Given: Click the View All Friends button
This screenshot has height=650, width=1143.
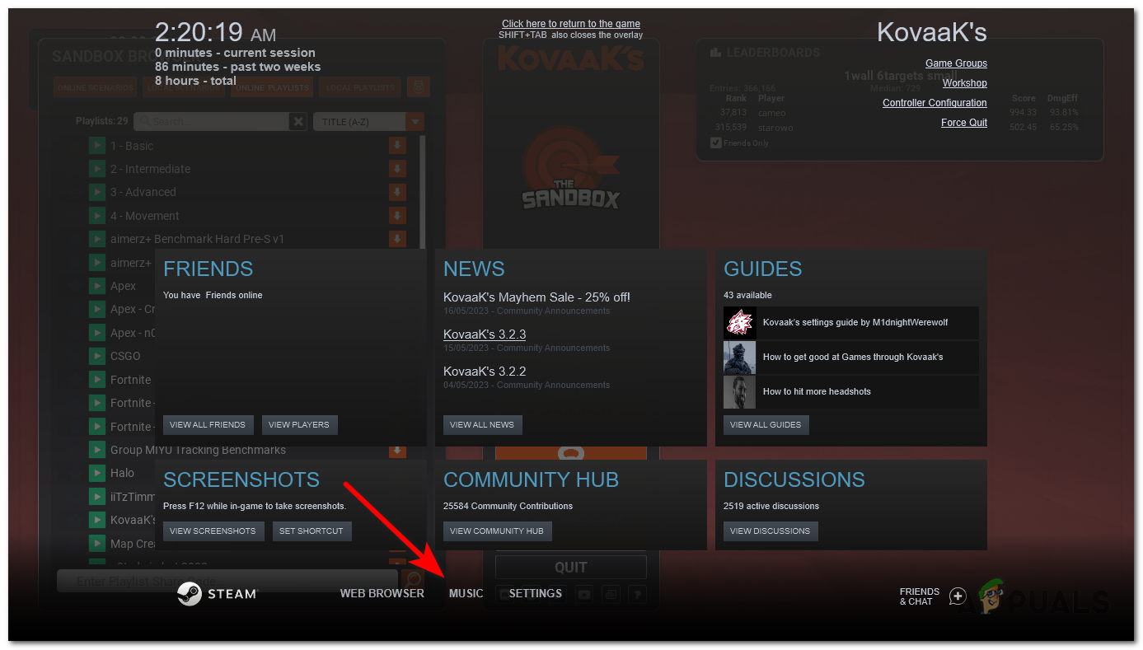Looking at the screenshot, I should coord(208,424).
